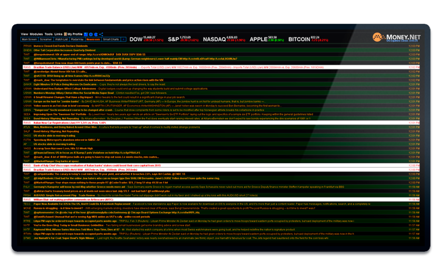Open the View menu
This screenshot has width=442, height=271.
coord(24,34)
